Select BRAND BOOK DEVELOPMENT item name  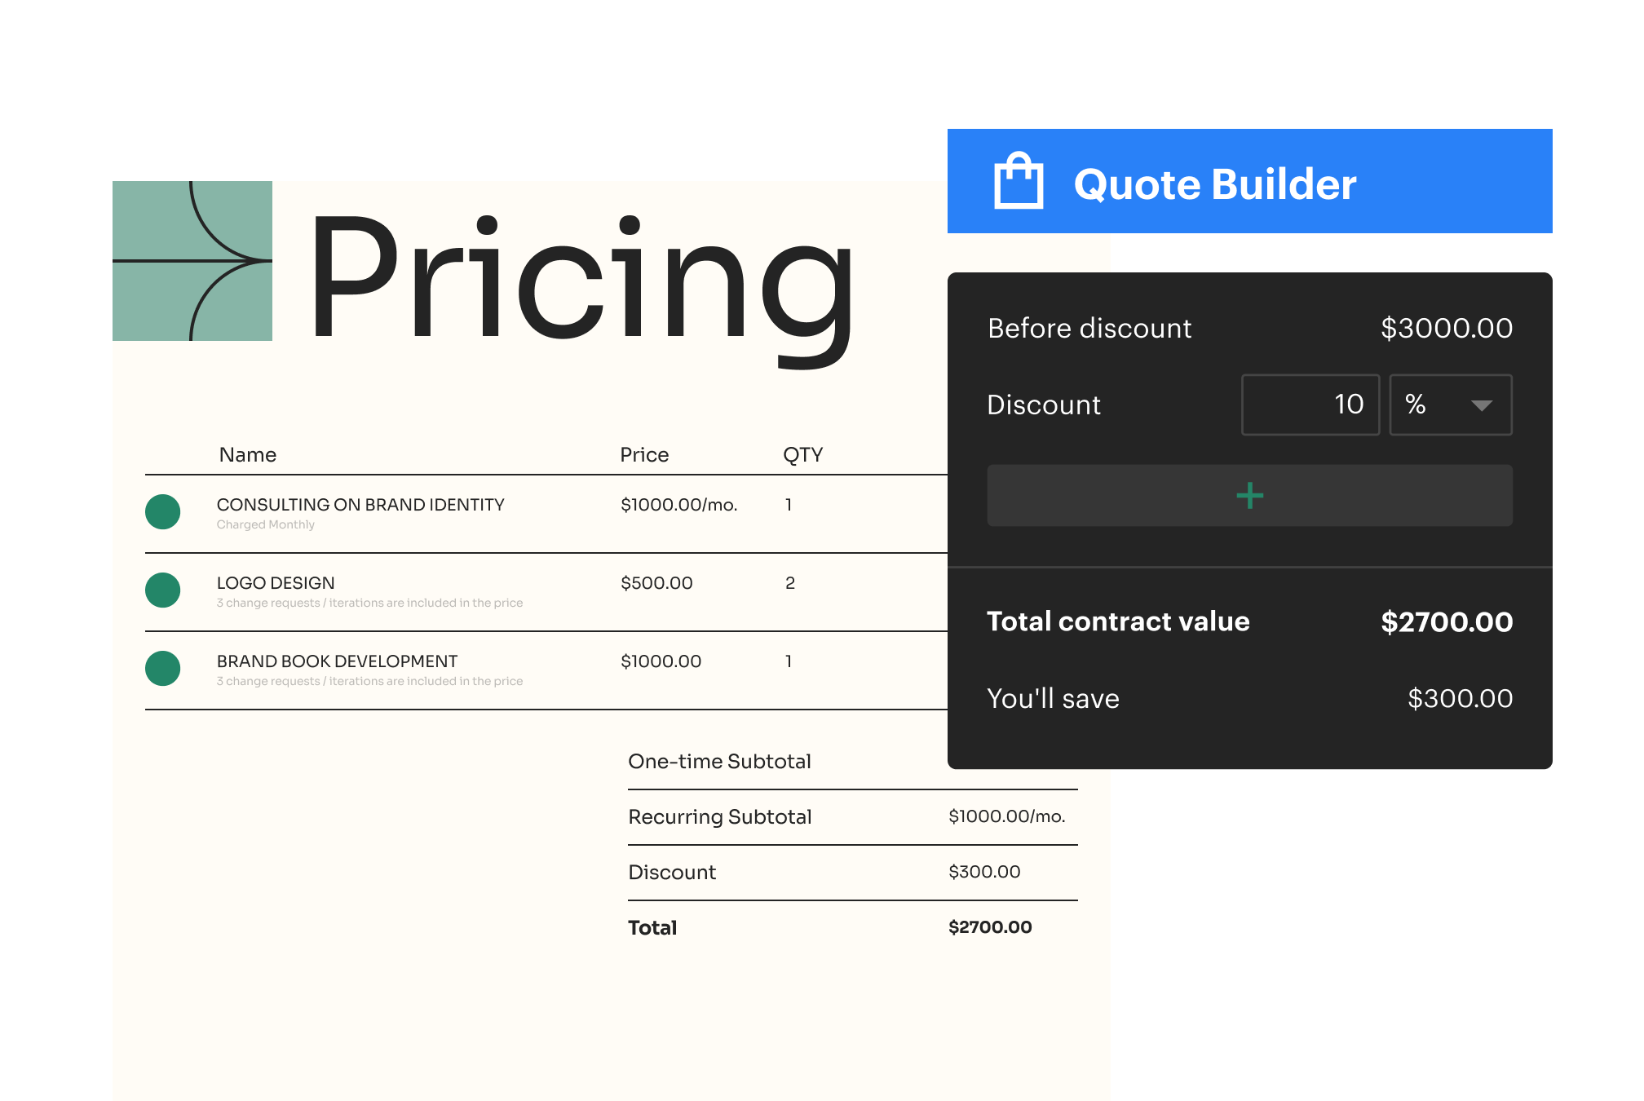click(337, 661)
